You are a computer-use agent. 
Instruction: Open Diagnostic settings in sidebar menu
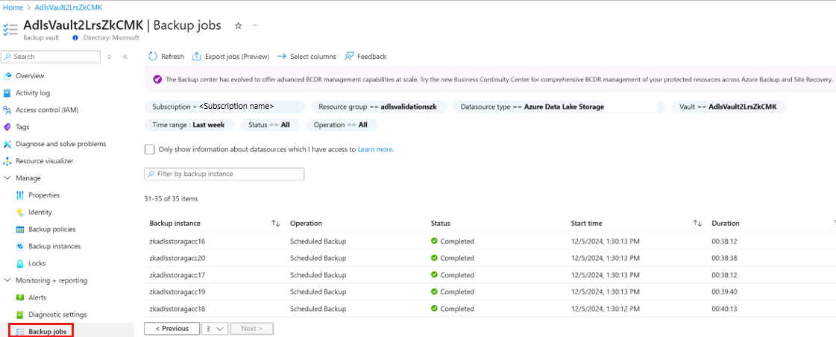[x=57, y=315]
